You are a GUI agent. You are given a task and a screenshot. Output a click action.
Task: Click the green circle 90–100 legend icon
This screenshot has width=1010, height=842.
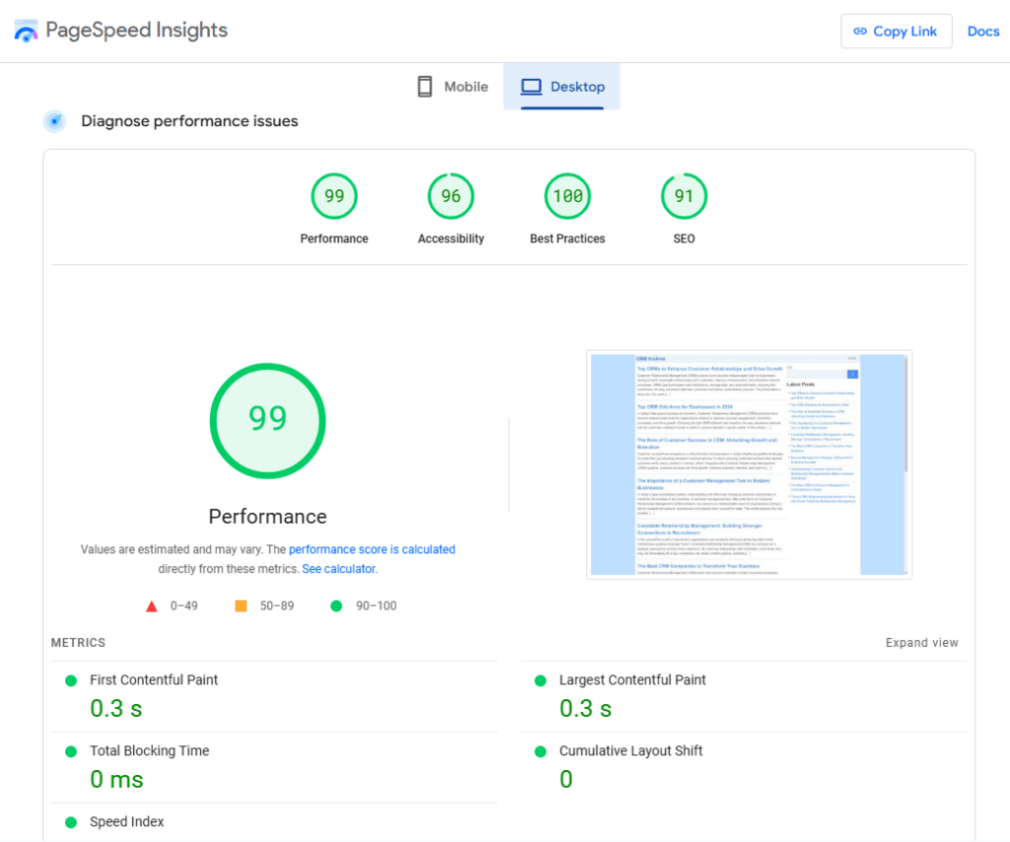[x=336, y=605]
